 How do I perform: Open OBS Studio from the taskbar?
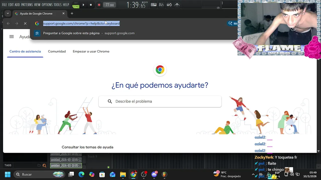(144, 174)
